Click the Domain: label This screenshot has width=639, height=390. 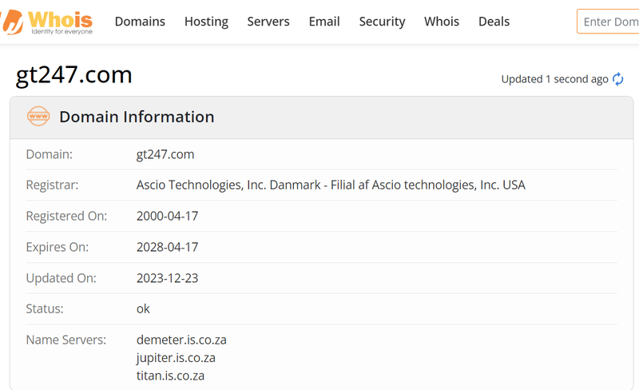[x=49, y=154]
